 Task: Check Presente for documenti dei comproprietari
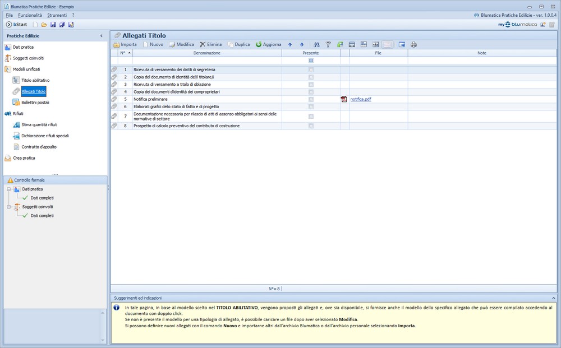(x=311, y=92)
